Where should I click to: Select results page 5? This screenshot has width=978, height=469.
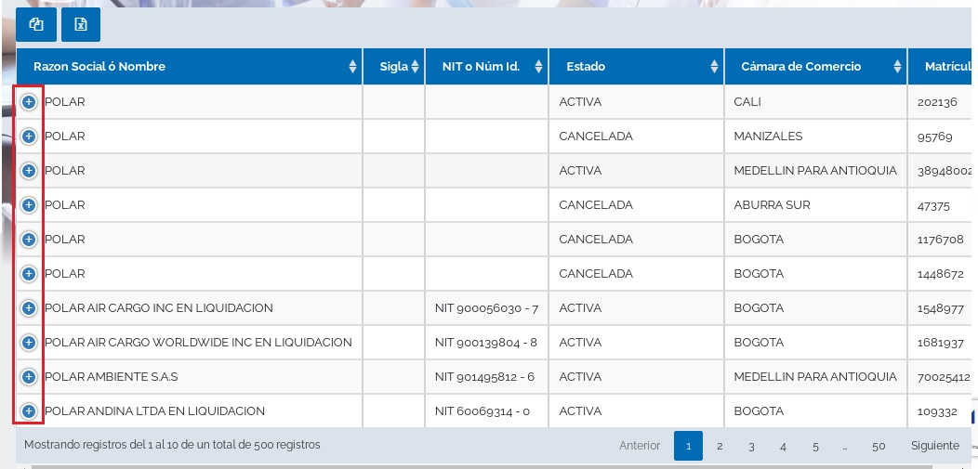coord(815,446)
